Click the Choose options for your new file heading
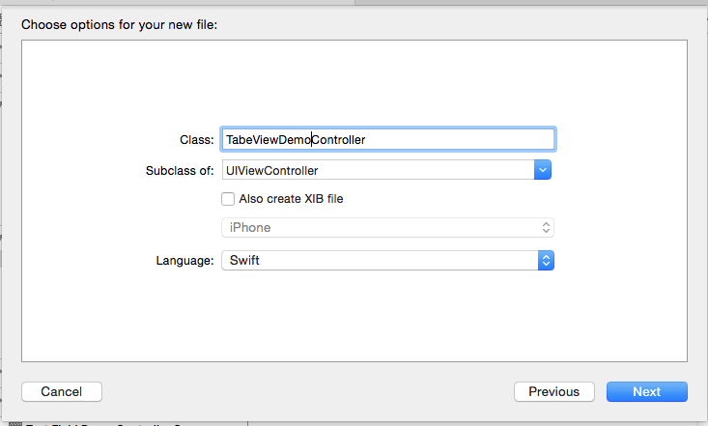708x426 pixels. click(119, 24)
